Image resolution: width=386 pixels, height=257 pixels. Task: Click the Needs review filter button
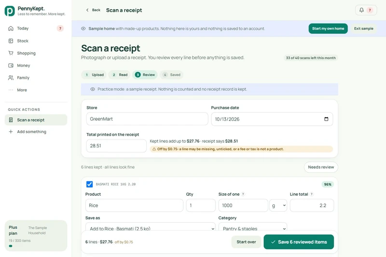tap(321, 167)
